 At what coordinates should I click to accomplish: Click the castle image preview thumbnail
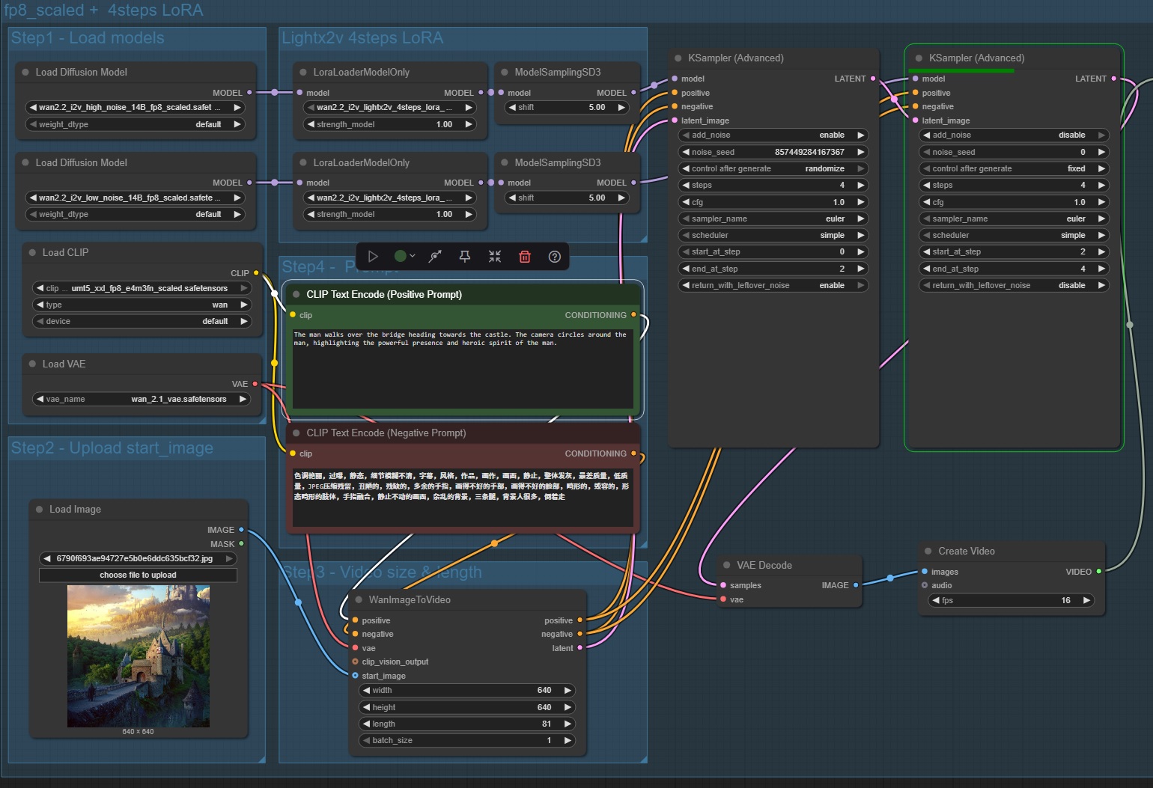(x=139, y=656)
